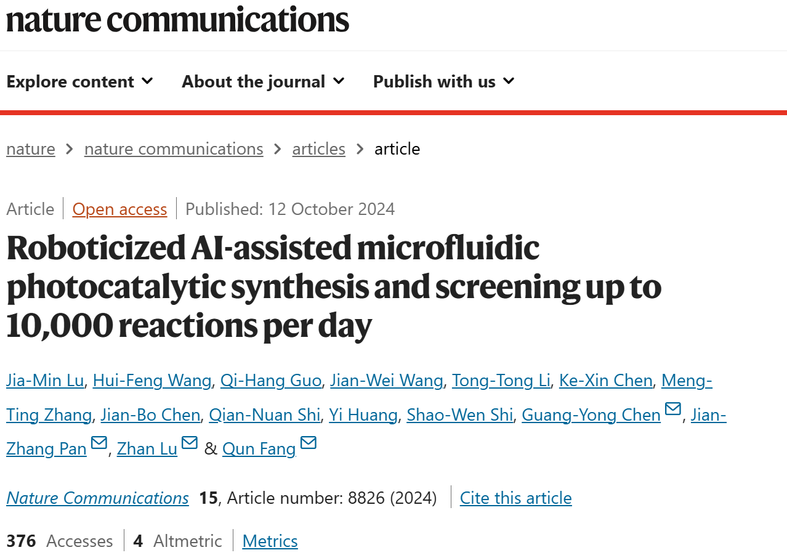Click author name Qi-Hang Guo
Image resolution: width=787 pixels, height=558 pixels.
point(271,381)
